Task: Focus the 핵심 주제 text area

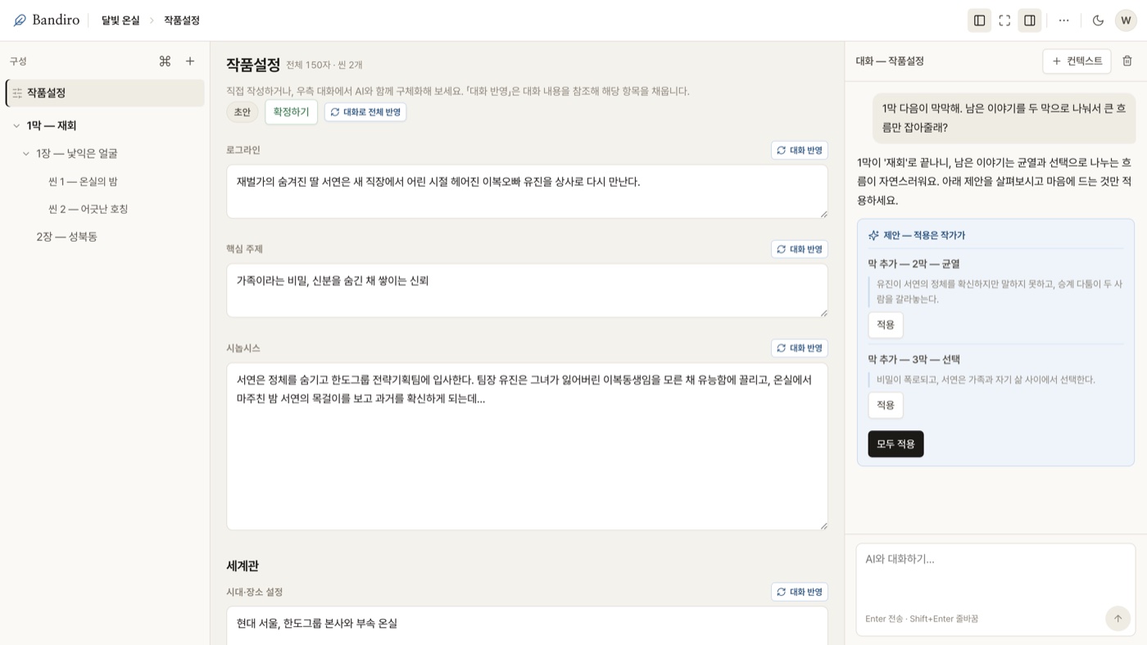Action: (527, 290)
